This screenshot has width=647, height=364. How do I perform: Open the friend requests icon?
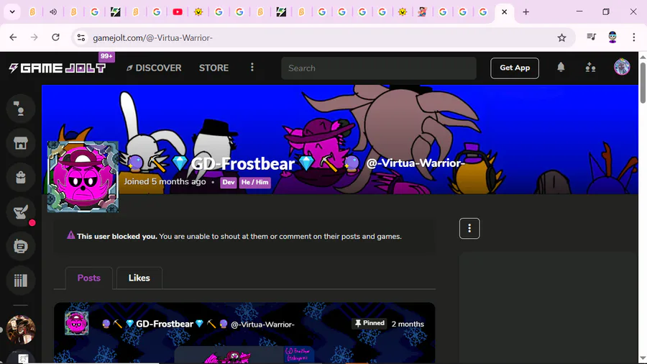point(590,68)
